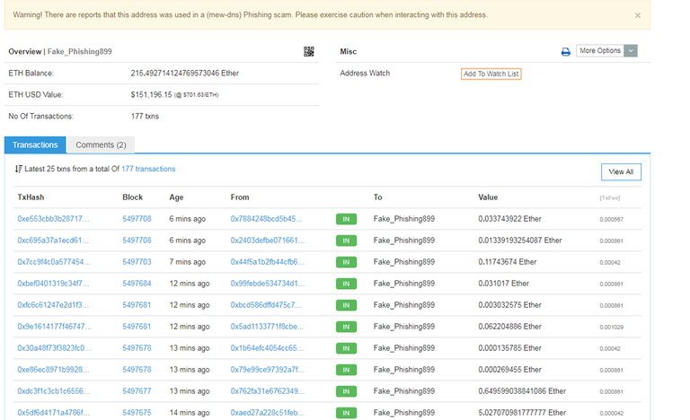The height and width of the screenshot is (420, 690).
Task: Click the Block column header
Action: point(132,197)
